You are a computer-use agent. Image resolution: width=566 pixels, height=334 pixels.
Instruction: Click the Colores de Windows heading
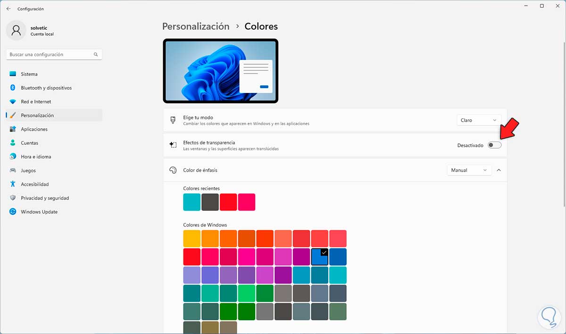tap(205, 225)
